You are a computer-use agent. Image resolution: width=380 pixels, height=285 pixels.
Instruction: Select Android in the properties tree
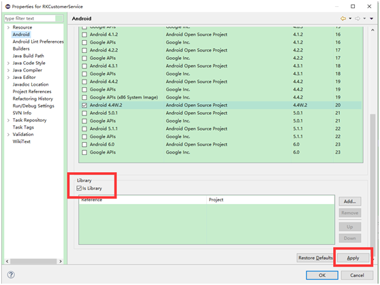point(21,35)
